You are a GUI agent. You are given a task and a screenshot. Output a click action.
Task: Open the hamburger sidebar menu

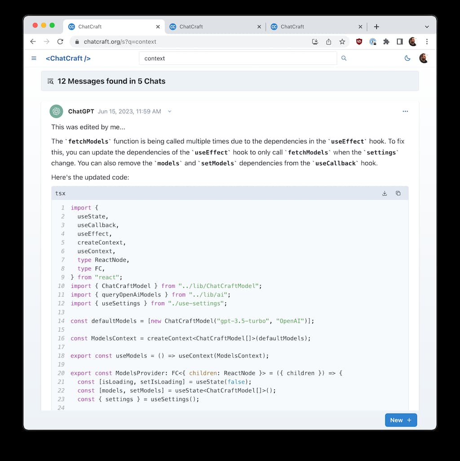click(34, 58)
